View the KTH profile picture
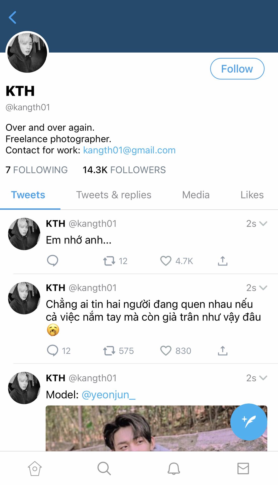 coord(27,53)
